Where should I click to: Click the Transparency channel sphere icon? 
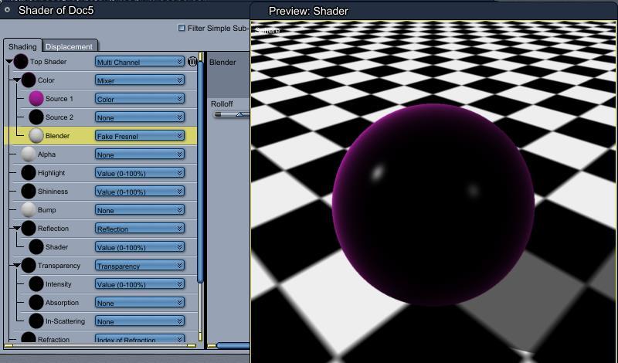point(29,265)
